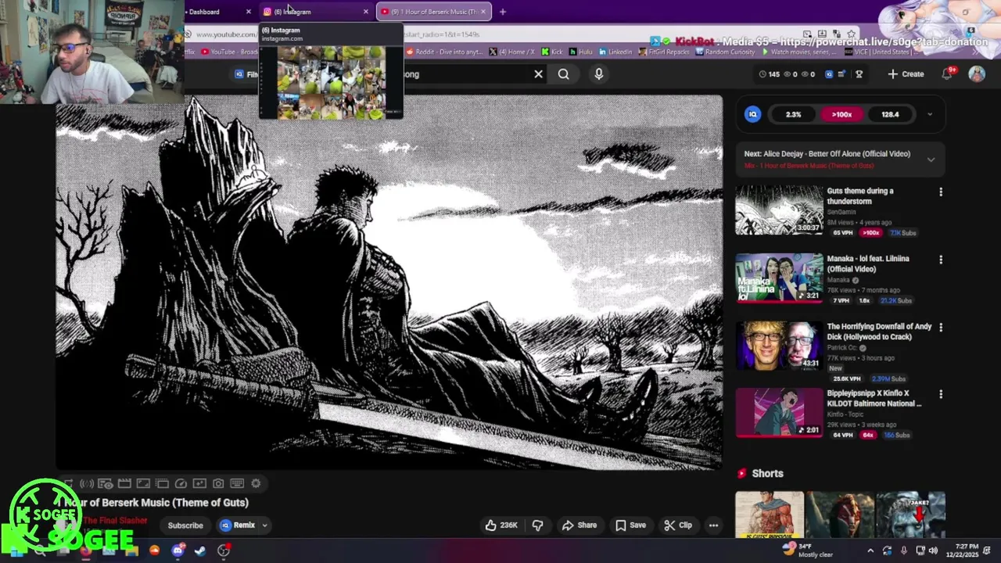The height and width of the screenshot is (563, 1001).
Task: Open the Reddit bookmark in the bookmarks bar
Action: click(x=443, y=52)
